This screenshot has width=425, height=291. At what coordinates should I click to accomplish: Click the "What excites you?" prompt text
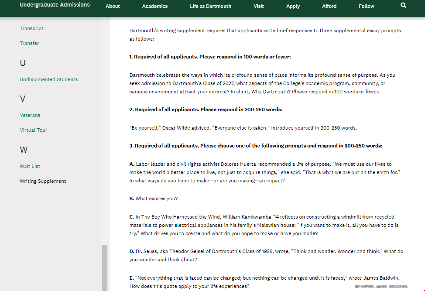(x=156, y=199)
